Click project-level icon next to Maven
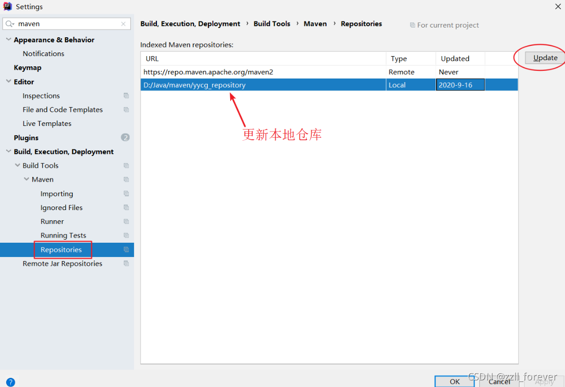Image resolution: width=565 pixels, height=387 pixels. 126,179
